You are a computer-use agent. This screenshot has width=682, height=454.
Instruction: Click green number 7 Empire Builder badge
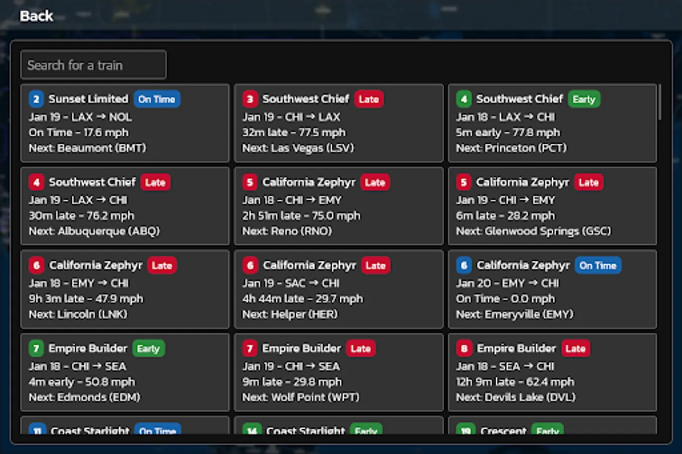[x=36, y=349]
